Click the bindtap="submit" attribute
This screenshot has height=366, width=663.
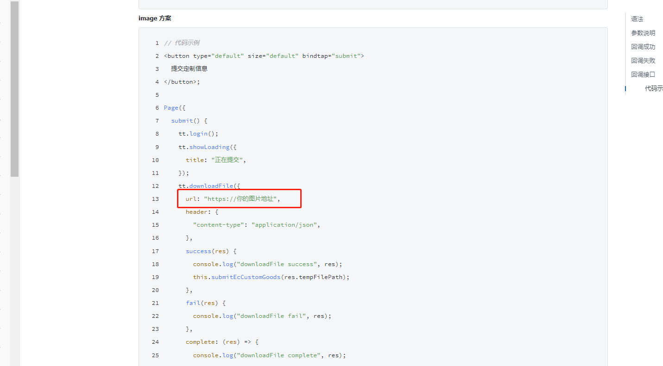coord(331,56)
